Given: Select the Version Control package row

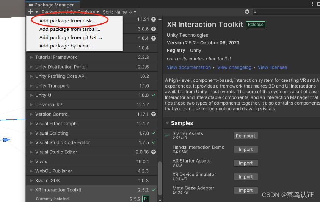Looking at the screenshot, I should click(92, 114).
